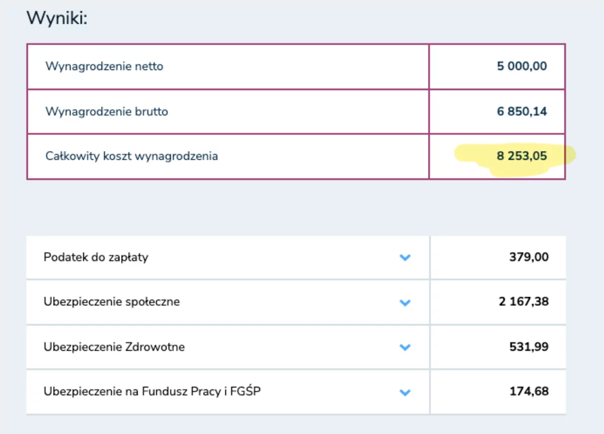Click the 379,00 tax amount
604x434 pixels.
pyautogui.click(x=529, y=257)
